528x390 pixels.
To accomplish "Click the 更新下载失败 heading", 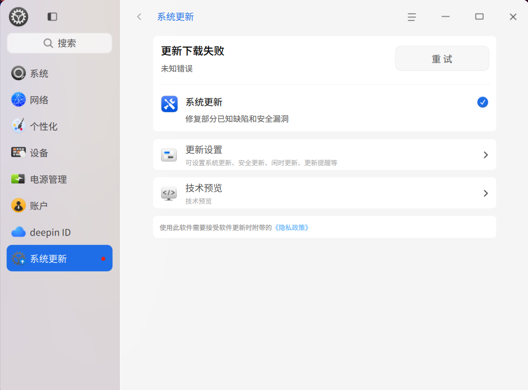I will pyautogui.click(x=193, y=51).
